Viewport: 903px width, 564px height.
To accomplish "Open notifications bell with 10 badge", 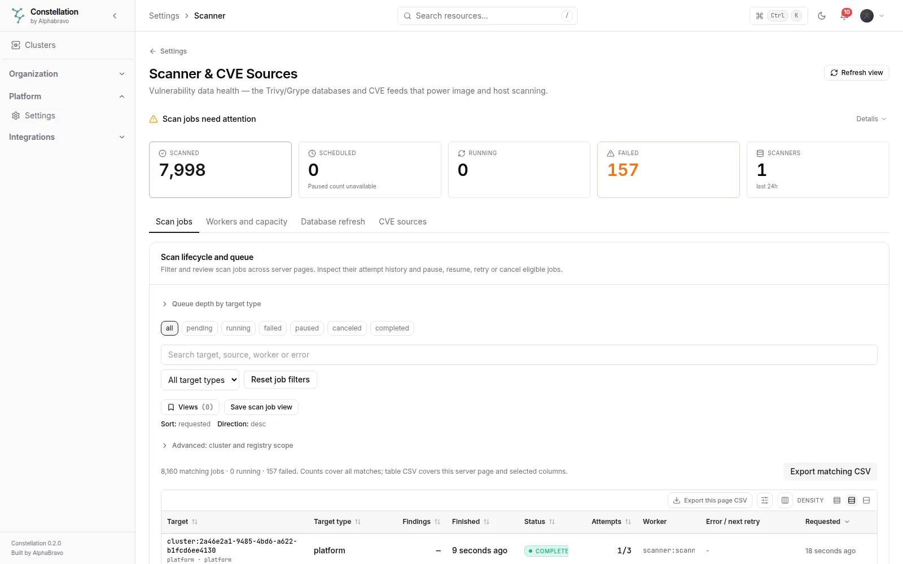I will 844,16.
